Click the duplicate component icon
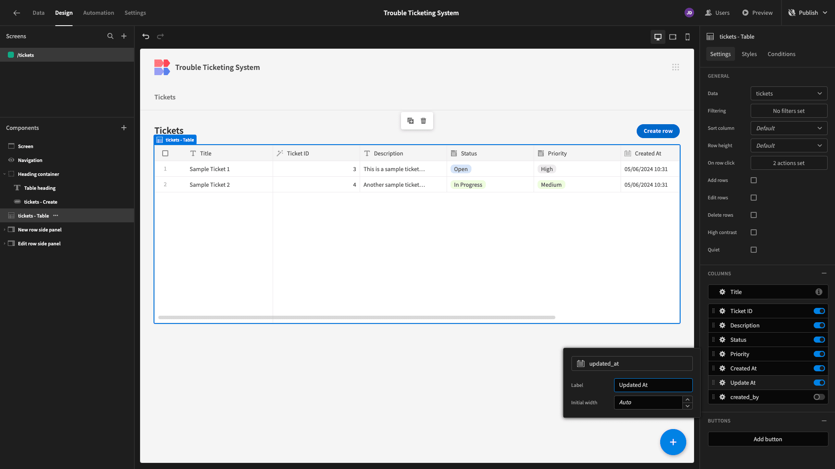The image size is (835, 469). click(411, 121)
